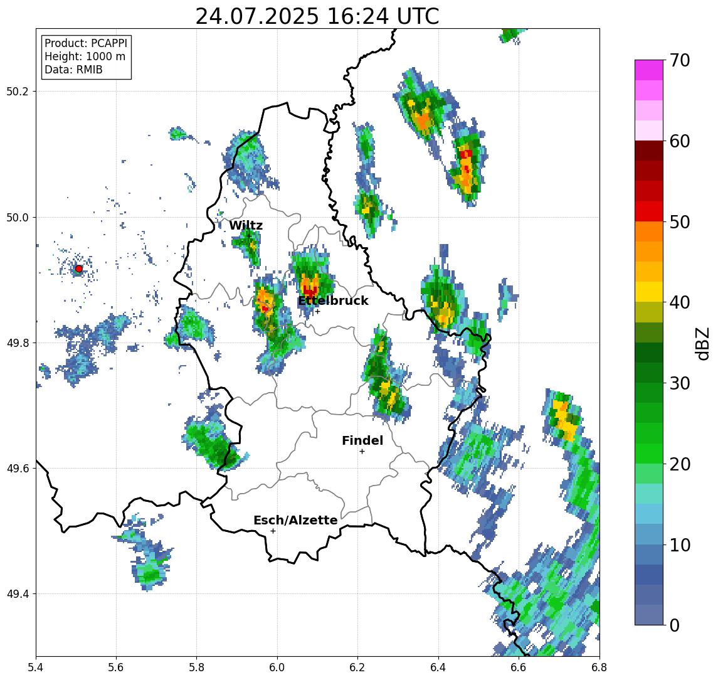Click the cross marker under Esch/Alzette
This screenshot has height=680, width=718.
273,531
